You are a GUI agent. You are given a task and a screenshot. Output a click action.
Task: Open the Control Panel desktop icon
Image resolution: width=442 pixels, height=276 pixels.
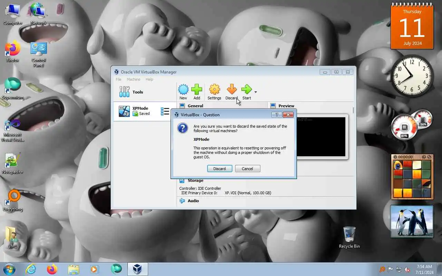tap(38, 54)
